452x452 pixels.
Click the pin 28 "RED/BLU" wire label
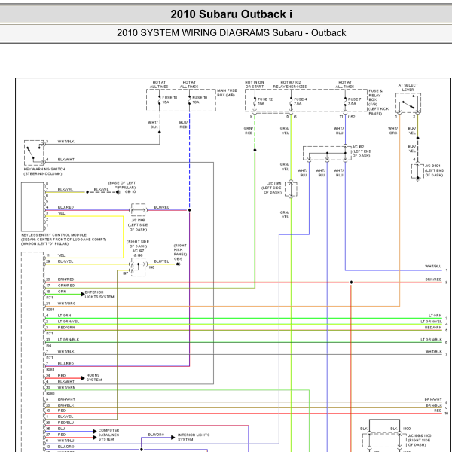pos(66,423)
